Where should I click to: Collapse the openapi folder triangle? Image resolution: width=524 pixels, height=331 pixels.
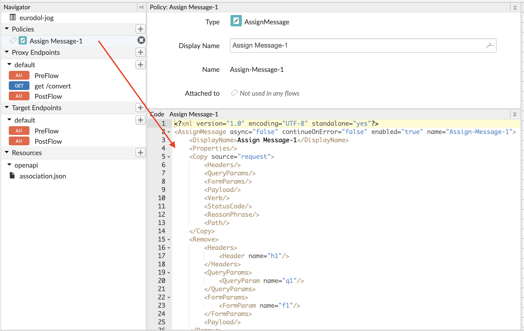coord(10,165)
